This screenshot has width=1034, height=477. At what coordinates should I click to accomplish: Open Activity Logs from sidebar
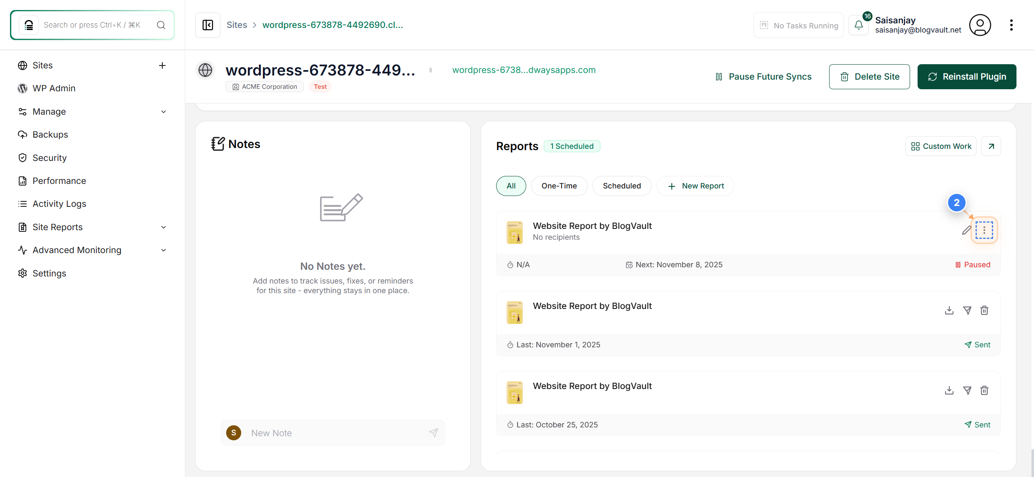pos(59,203)
